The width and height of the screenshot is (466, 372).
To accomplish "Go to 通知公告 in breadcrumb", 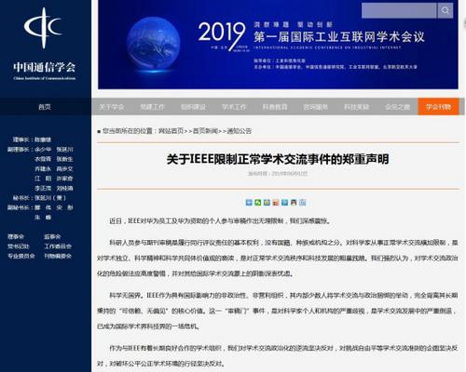I will pyautogui.click(x=239, y=131).
